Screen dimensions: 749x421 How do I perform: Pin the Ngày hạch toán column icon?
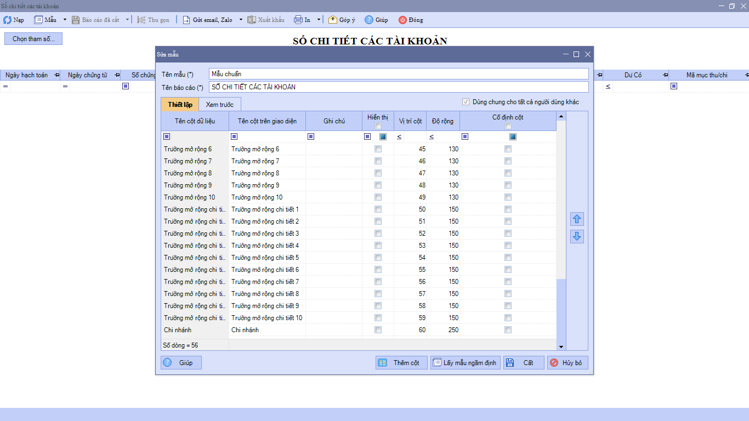[x=56, y=75]
